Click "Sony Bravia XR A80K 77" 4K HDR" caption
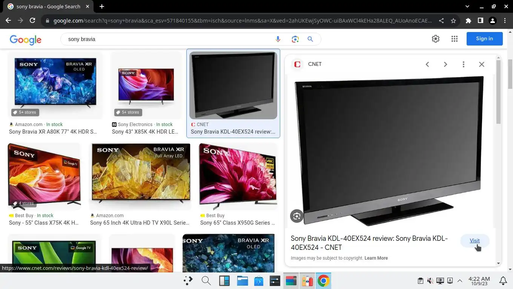The image size is (513, 289). click(53, 132)
